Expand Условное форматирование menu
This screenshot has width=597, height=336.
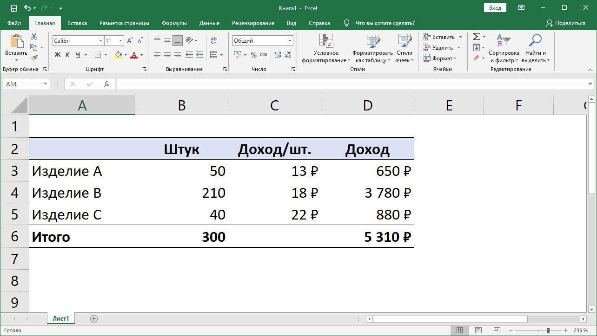coord(326,49)
